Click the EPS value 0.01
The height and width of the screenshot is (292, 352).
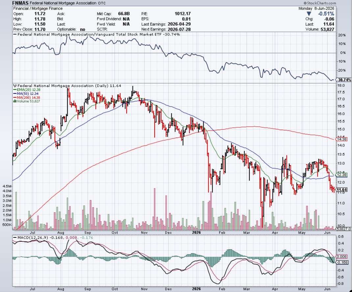tap(186, 19)
